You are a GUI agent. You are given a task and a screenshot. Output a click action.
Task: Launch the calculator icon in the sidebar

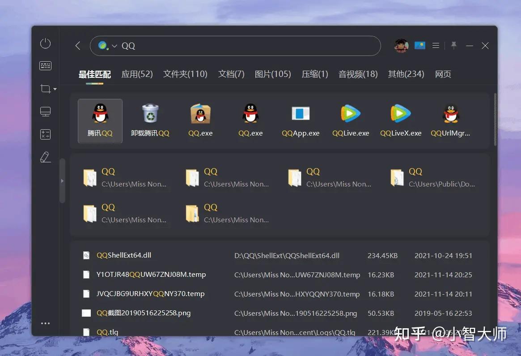[x=45, y=134]
